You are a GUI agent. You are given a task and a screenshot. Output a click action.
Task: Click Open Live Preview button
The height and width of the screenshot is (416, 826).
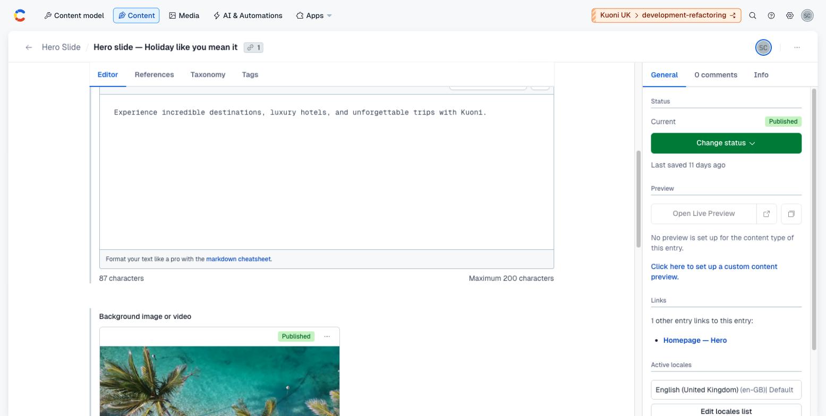tap(704, 214)
